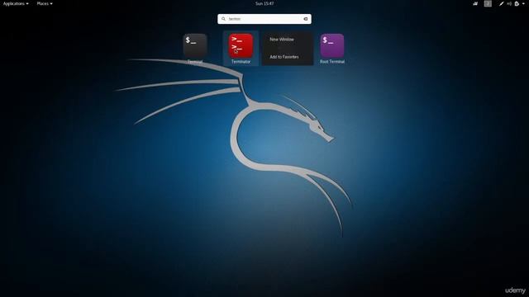Viewport: 529px width, 297px height.
Task: Launch the purple Root Terminal icon
Action: point(332,45)
